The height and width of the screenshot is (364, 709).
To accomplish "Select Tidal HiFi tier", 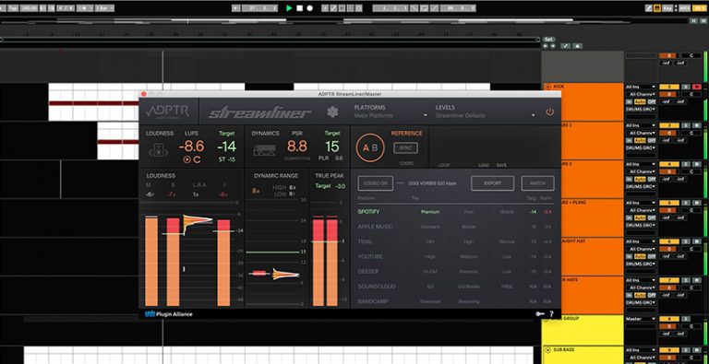I will (x=430, y=241).
